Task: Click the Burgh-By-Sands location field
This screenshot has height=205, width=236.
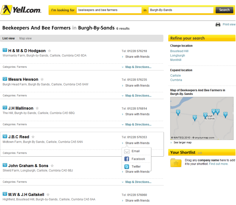Action: click(181, 10)
